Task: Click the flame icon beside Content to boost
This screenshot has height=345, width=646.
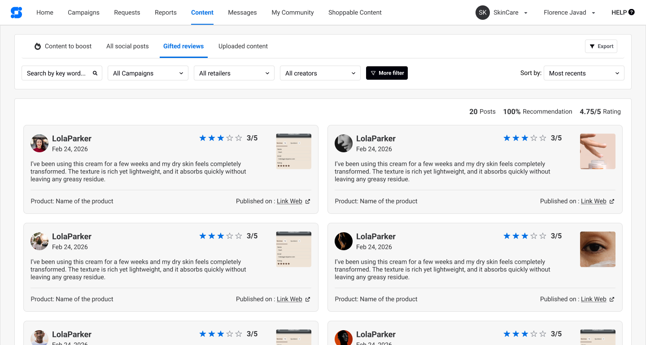Action: pos(38,46)
